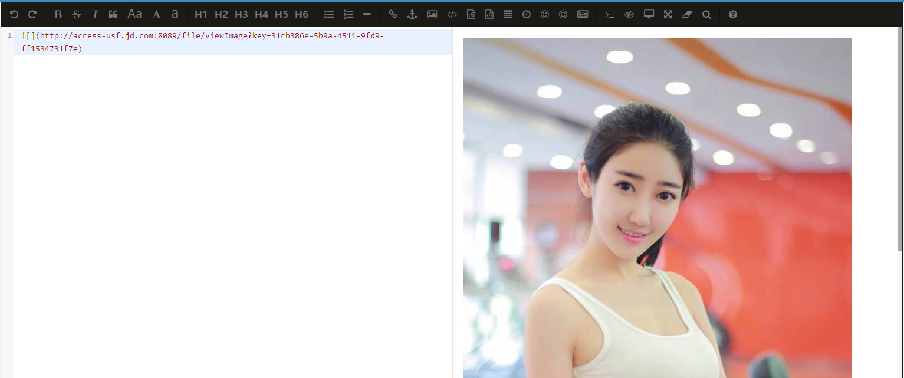Capitalize first letters with the Aa icon
The height and width of the screenshot is (378, 904).
(x=135, y=14)
